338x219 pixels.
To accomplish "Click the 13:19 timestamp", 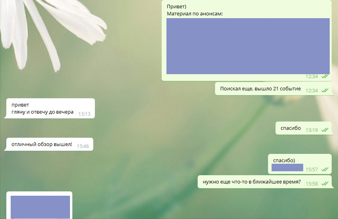I will point(312,130).
